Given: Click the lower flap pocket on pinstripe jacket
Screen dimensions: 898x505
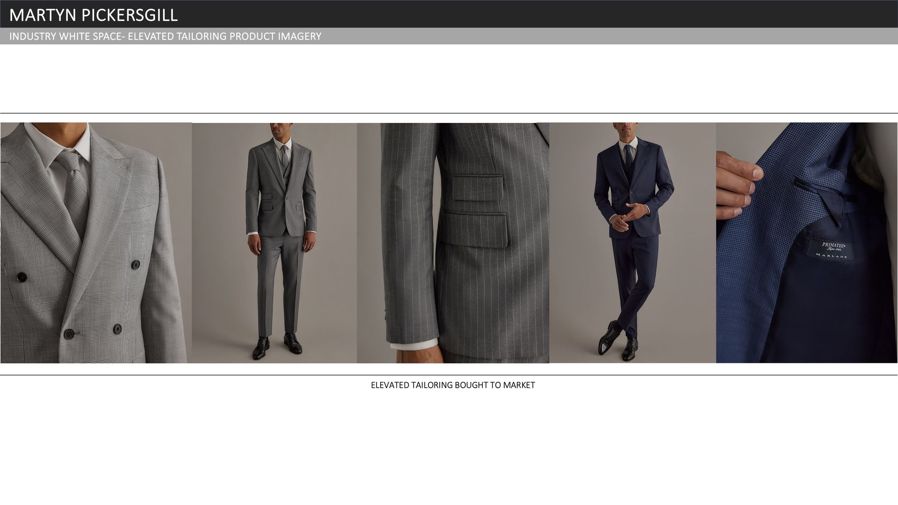Looking at the screenshot, I should click(x=474, y=229).
